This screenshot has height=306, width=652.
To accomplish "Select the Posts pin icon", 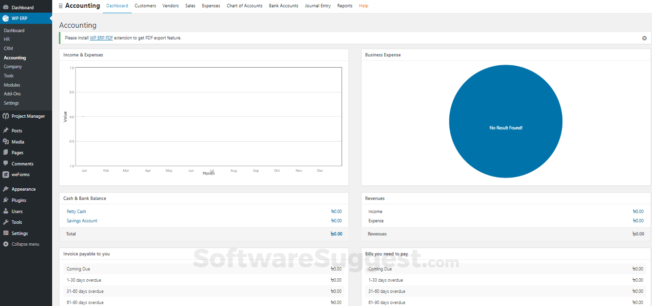I will 5,130.
